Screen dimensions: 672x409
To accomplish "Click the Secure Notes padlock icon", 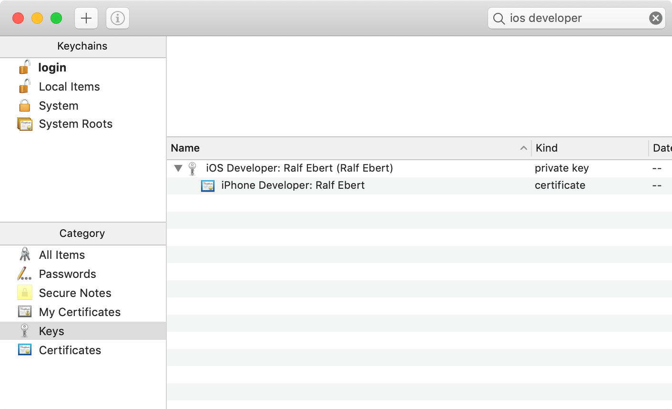I will pos(24,293).
